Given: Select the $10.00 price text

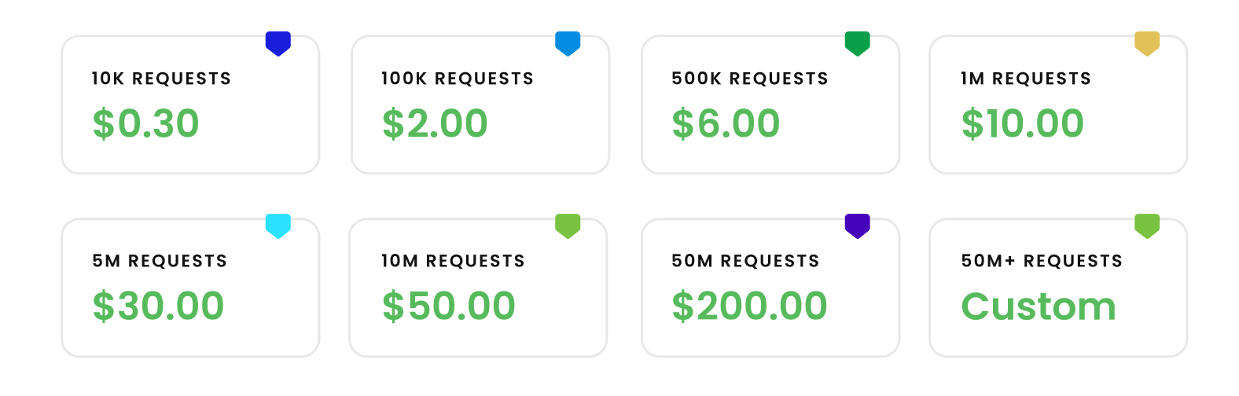Looking at the screenshot, I should point(1023,123).
